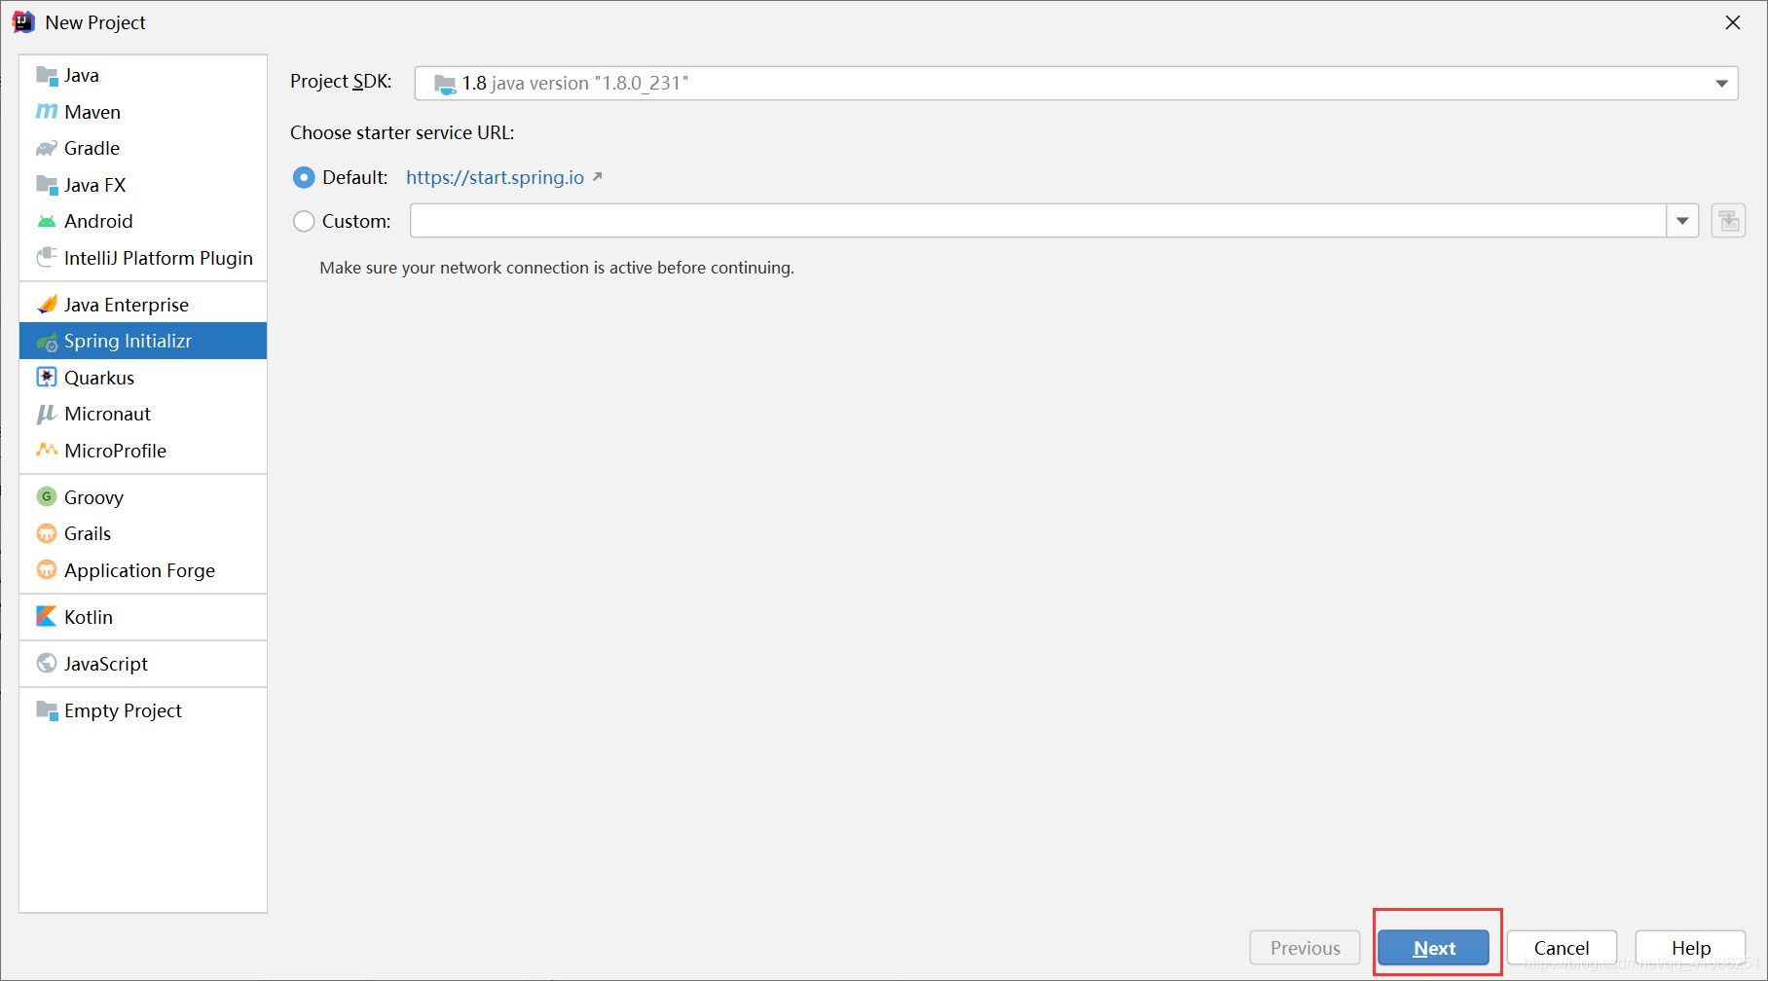Select the Quarkus list entry
Screen dimensions: 1768x981
[143, 378]
